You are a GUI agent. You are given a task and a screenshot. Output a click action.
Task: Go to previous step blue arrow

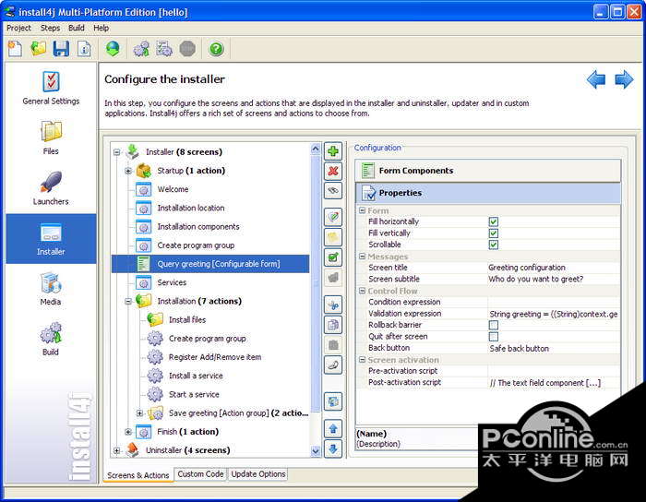coord(596,79)
